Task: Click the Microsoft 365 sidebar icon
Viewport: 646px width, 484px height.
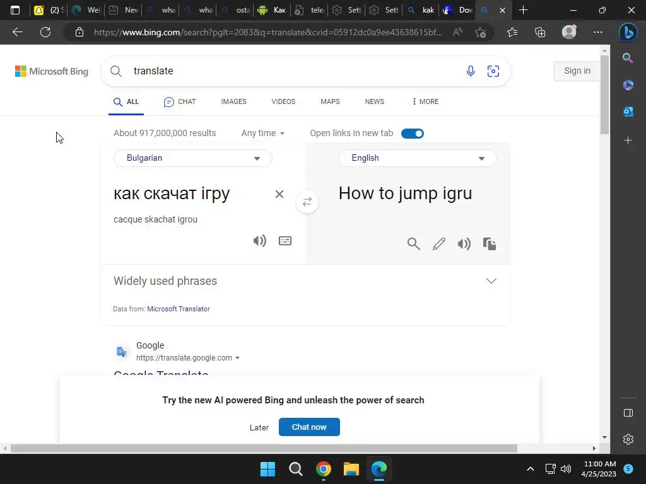Action: coord(628,85)
